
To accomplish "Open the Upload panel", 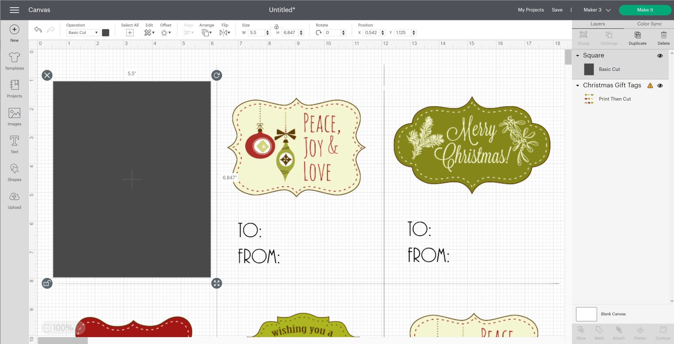I will (14, 199).
